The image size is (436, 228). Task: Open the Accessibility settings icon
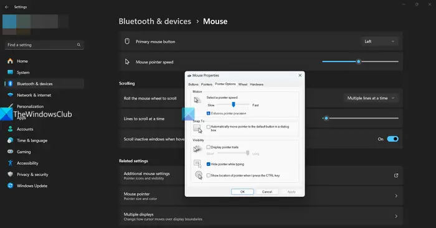[11, 163]
